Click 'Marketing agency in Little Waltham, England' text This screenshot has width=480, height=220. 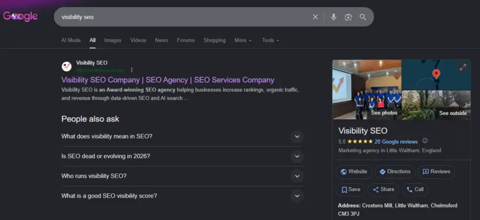(390, 150)
